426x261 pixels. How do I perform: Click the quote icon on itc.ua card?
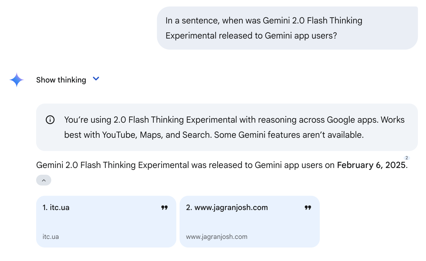click(x=164, y=208)
